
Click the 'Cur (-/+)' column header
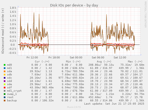[42, 62]
